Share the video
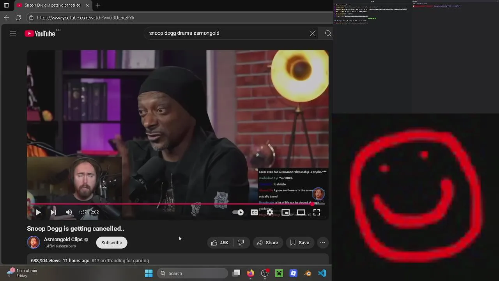Screen dimensions: 499x281 pyautogui.click(x=267, y=243)
